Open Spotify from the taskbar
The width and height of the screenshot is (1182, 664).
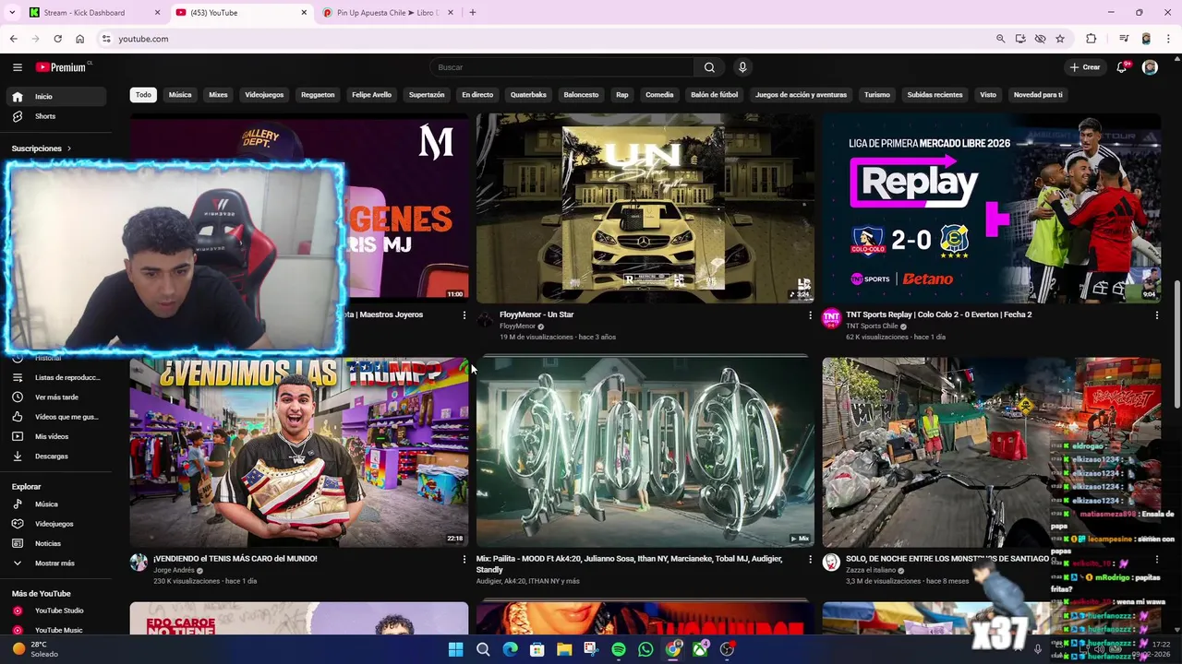pos(619,649)
